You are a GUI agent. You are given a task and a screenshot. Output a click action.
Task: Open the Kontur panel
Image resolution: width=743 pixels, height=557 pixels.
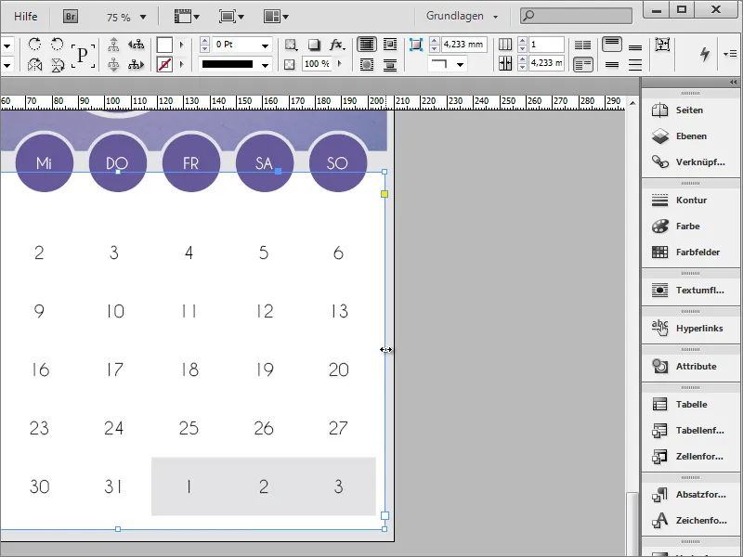tap(690, 200)
